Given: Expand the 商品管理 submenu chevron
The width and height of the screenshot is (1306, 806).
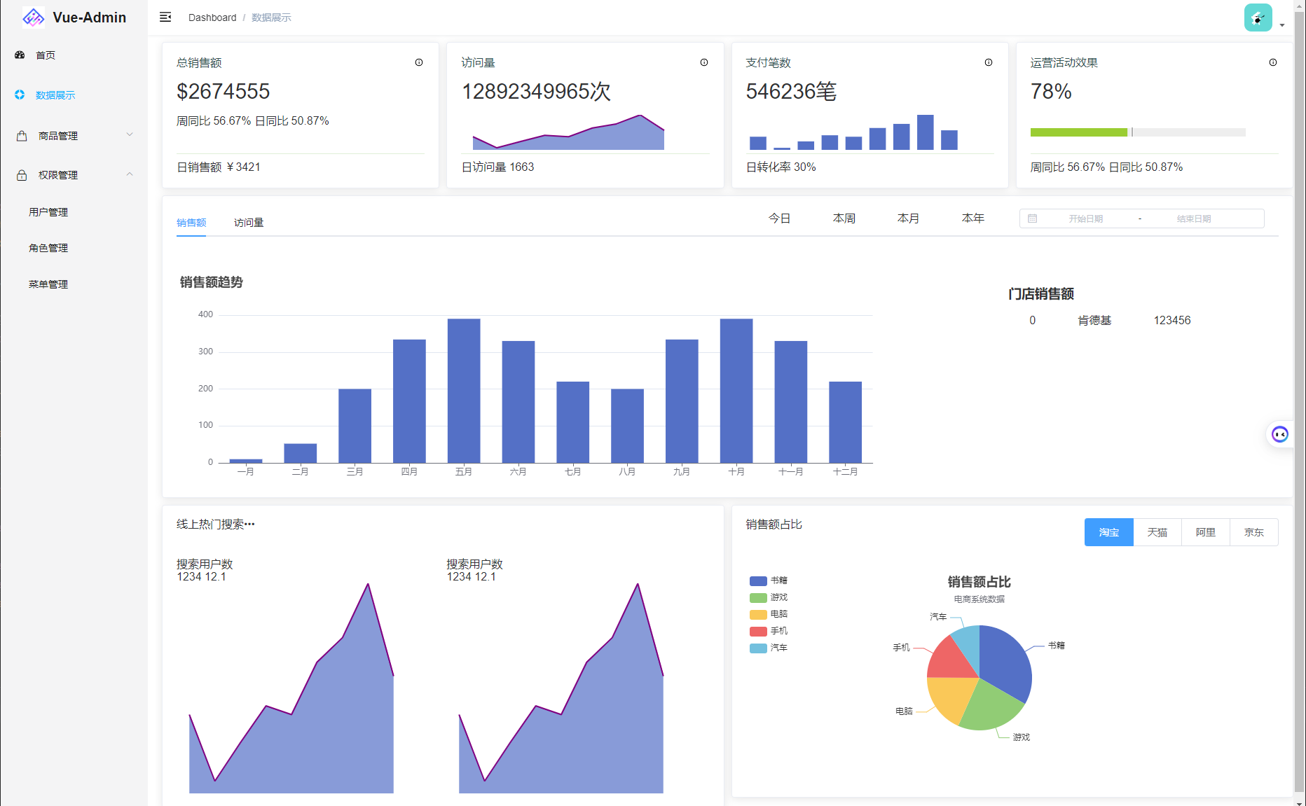Looking at the screenshot, I should point(130,134).
